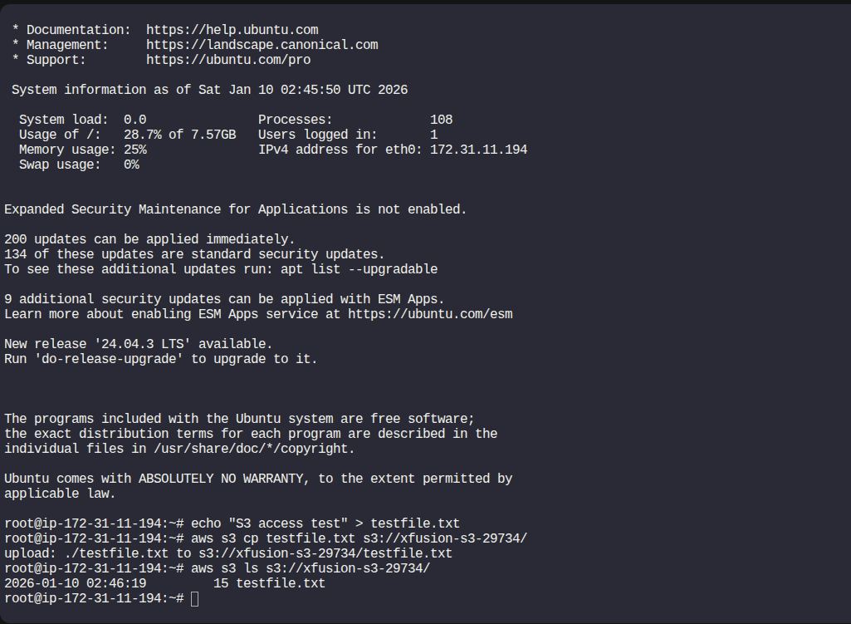Viewport: 851px width, 624px height.
Task: Click the 'Expanded Security Maintenance' message line
Action: (x=236, y=209)
